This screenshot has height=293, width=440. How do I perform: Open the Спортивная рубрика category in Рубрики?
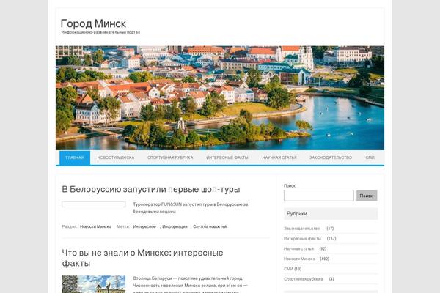pyautogui.click(x=303, y=279)
